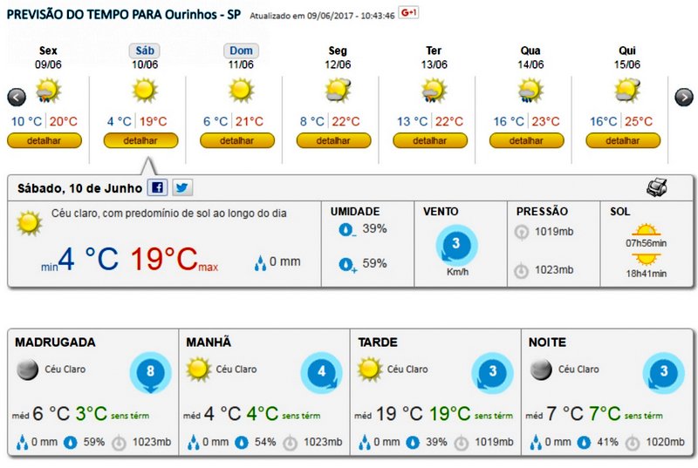Select the Qua day heading
The image size is (698, 468).
pos(530,51)
